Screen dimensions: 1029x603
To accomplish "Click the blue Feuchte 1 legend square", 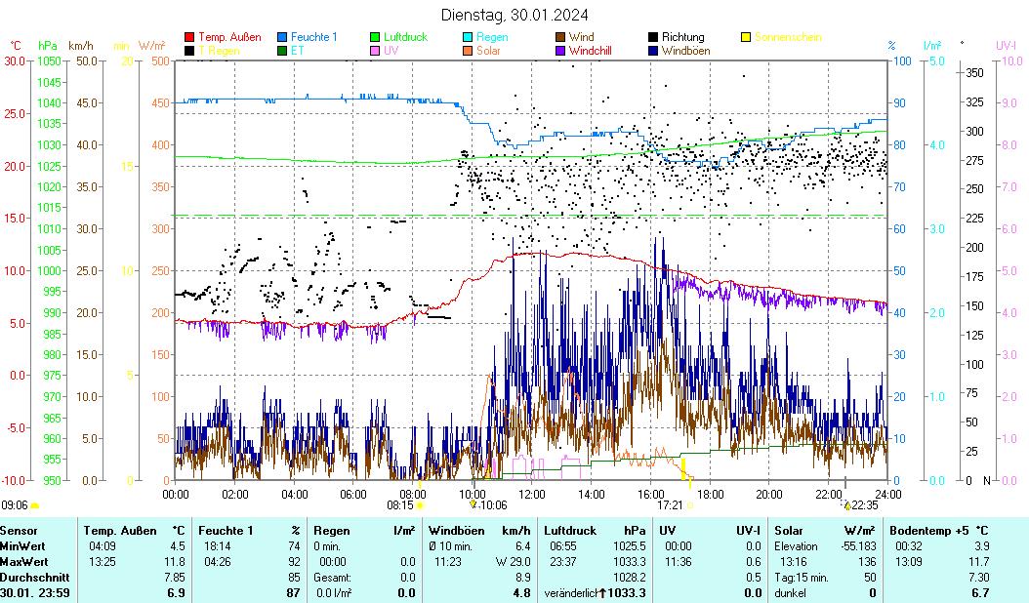I will [x=283, y=37].
